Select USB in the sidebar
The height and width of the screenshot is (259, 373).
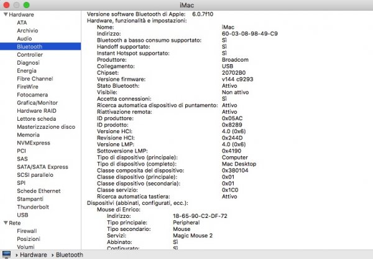[x=22, y=215]
